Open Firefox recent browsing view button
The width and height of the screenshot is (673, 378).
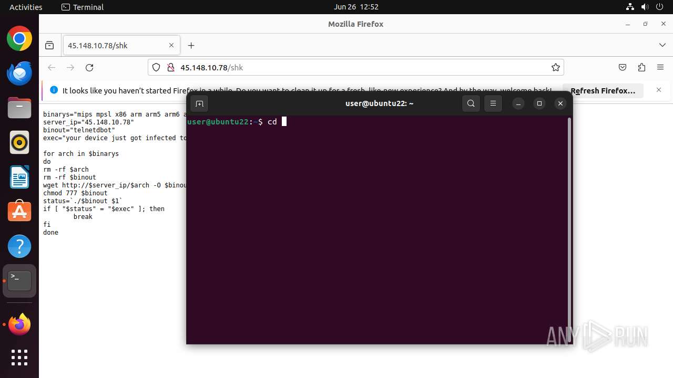[49, 46]
